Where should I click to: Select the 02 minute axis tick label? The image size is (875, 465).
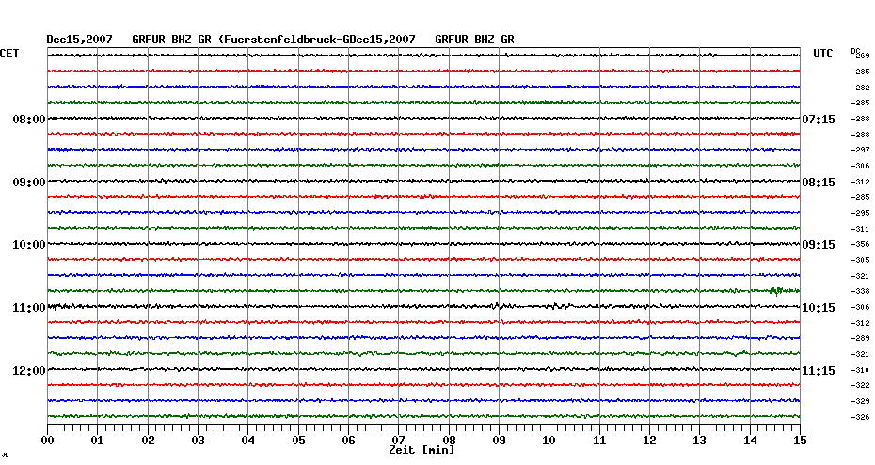tap(148, 441)
